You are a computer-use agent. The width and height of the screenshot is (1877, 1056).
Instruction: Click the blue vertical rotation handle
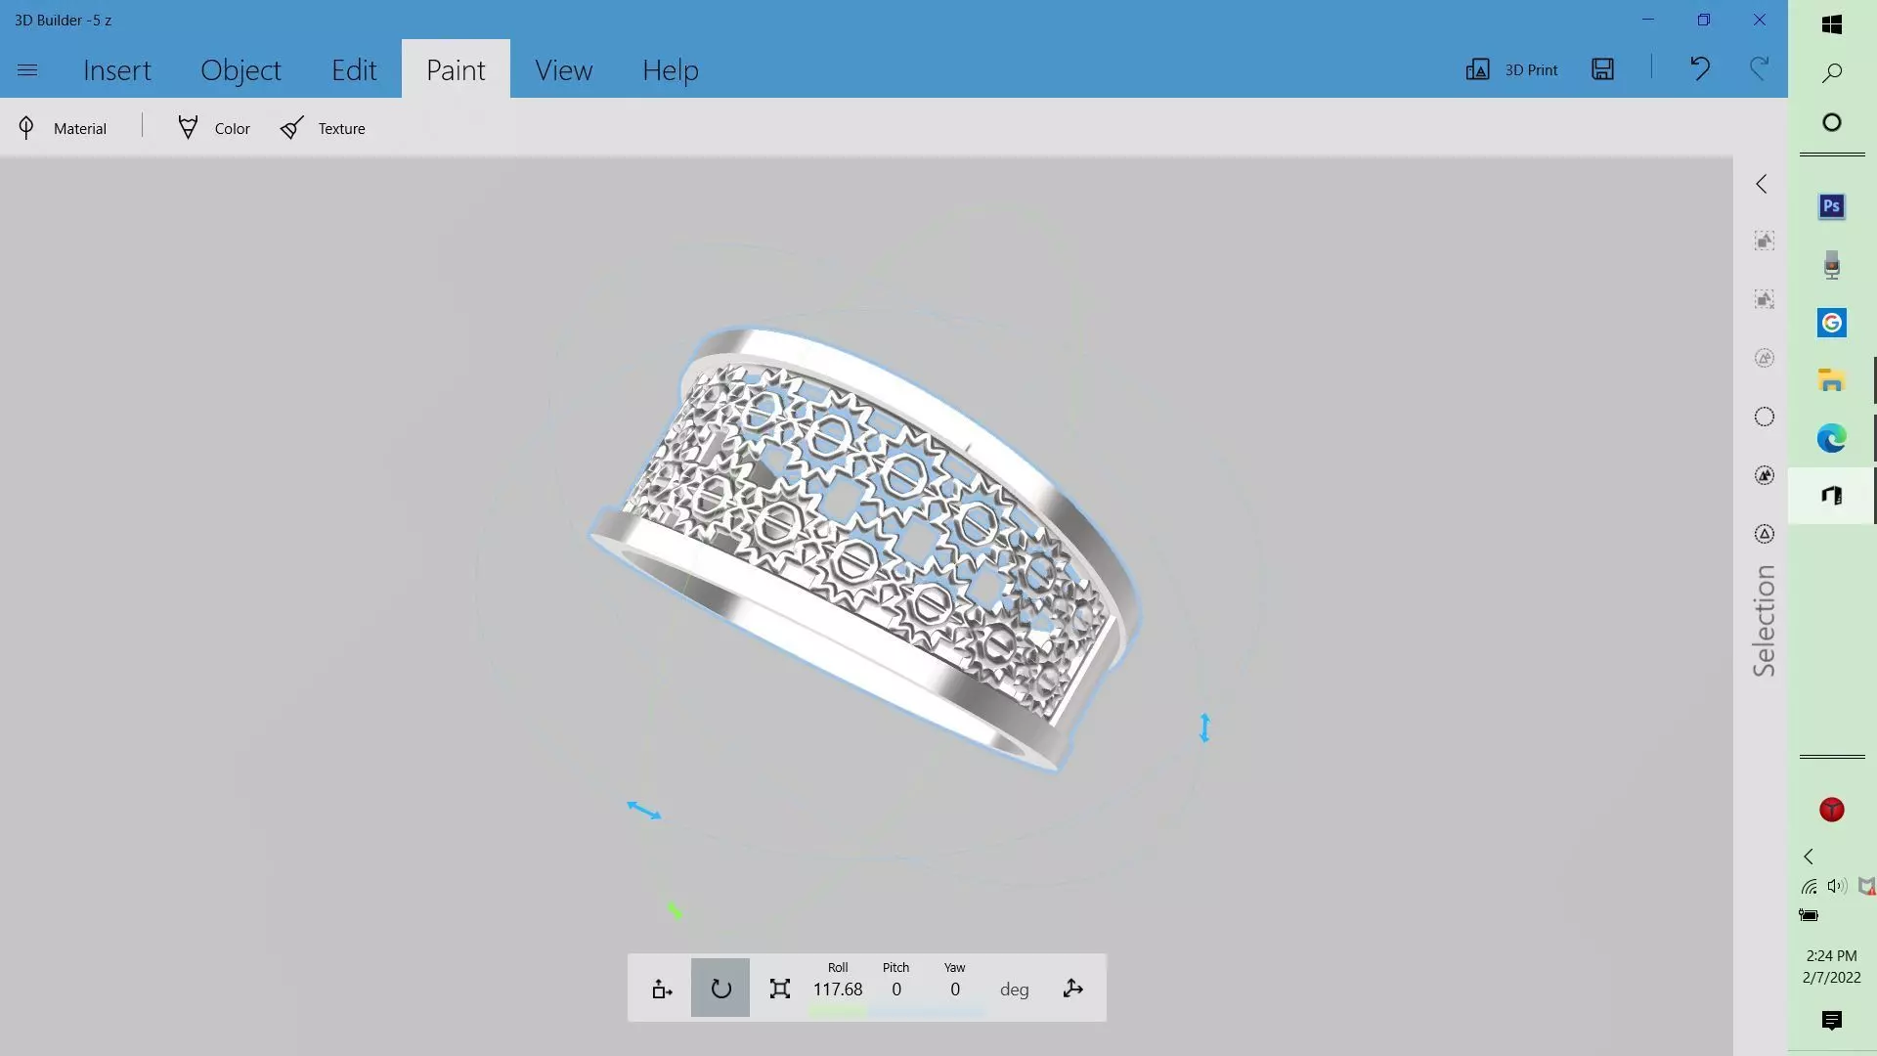[x=1204, y=727]
